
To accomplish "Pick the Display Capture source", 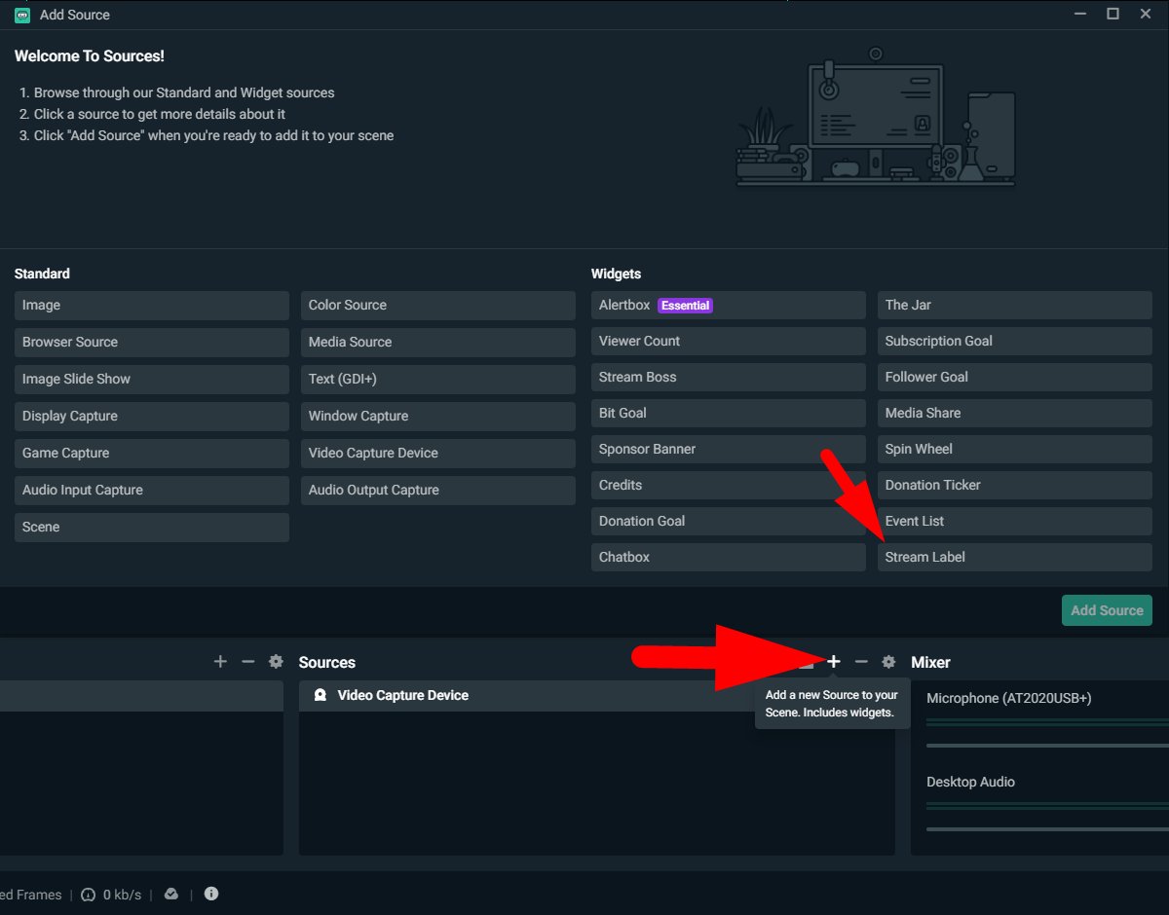I will 152,416.
